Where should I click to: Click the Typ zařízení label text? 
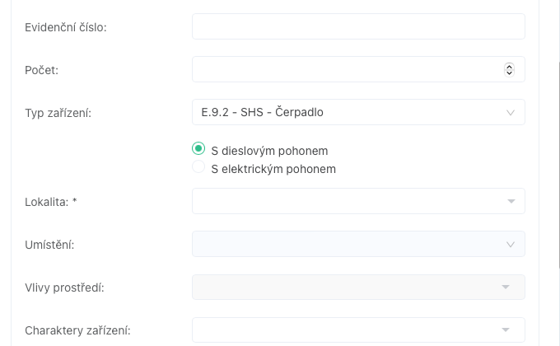[58, 113]
